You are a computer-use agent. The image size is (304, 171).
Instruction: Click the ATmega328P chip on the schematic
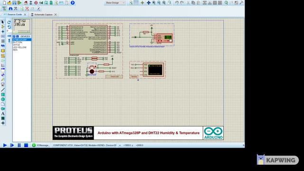point(88,40)
